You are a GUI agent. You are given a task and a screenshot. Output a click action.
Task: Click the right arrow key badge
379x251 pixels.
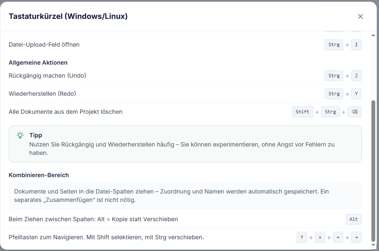356,238
